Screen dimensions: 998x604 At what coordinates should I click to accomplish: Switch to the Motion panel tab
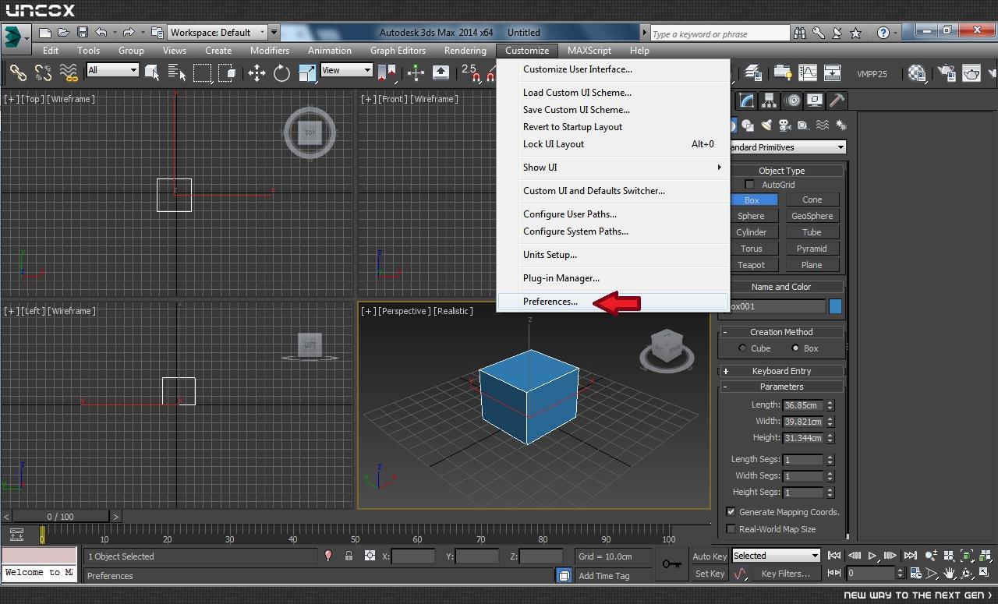click(x=793, y=101)
